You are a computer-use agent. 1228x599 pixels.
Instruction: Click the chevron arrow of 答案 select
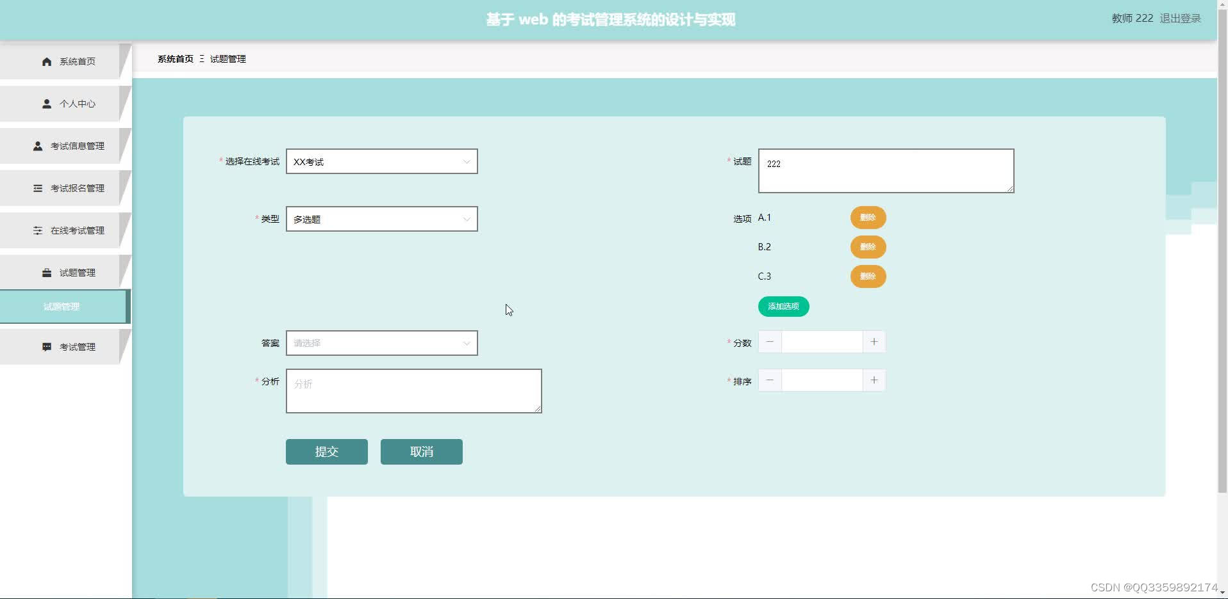tap(467, 344)
